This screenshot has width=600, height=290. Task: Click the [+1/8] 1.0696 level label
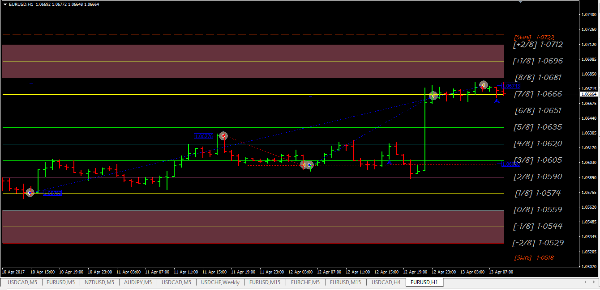538,61
